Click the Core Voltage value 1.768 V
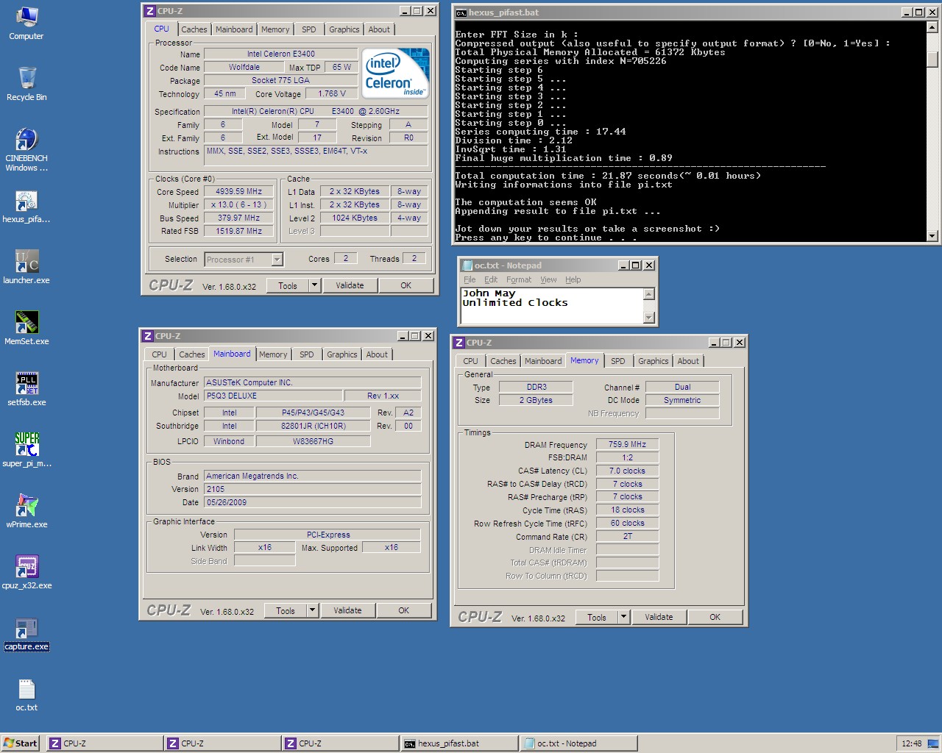The image size is (942, 753). coord(333,93)
